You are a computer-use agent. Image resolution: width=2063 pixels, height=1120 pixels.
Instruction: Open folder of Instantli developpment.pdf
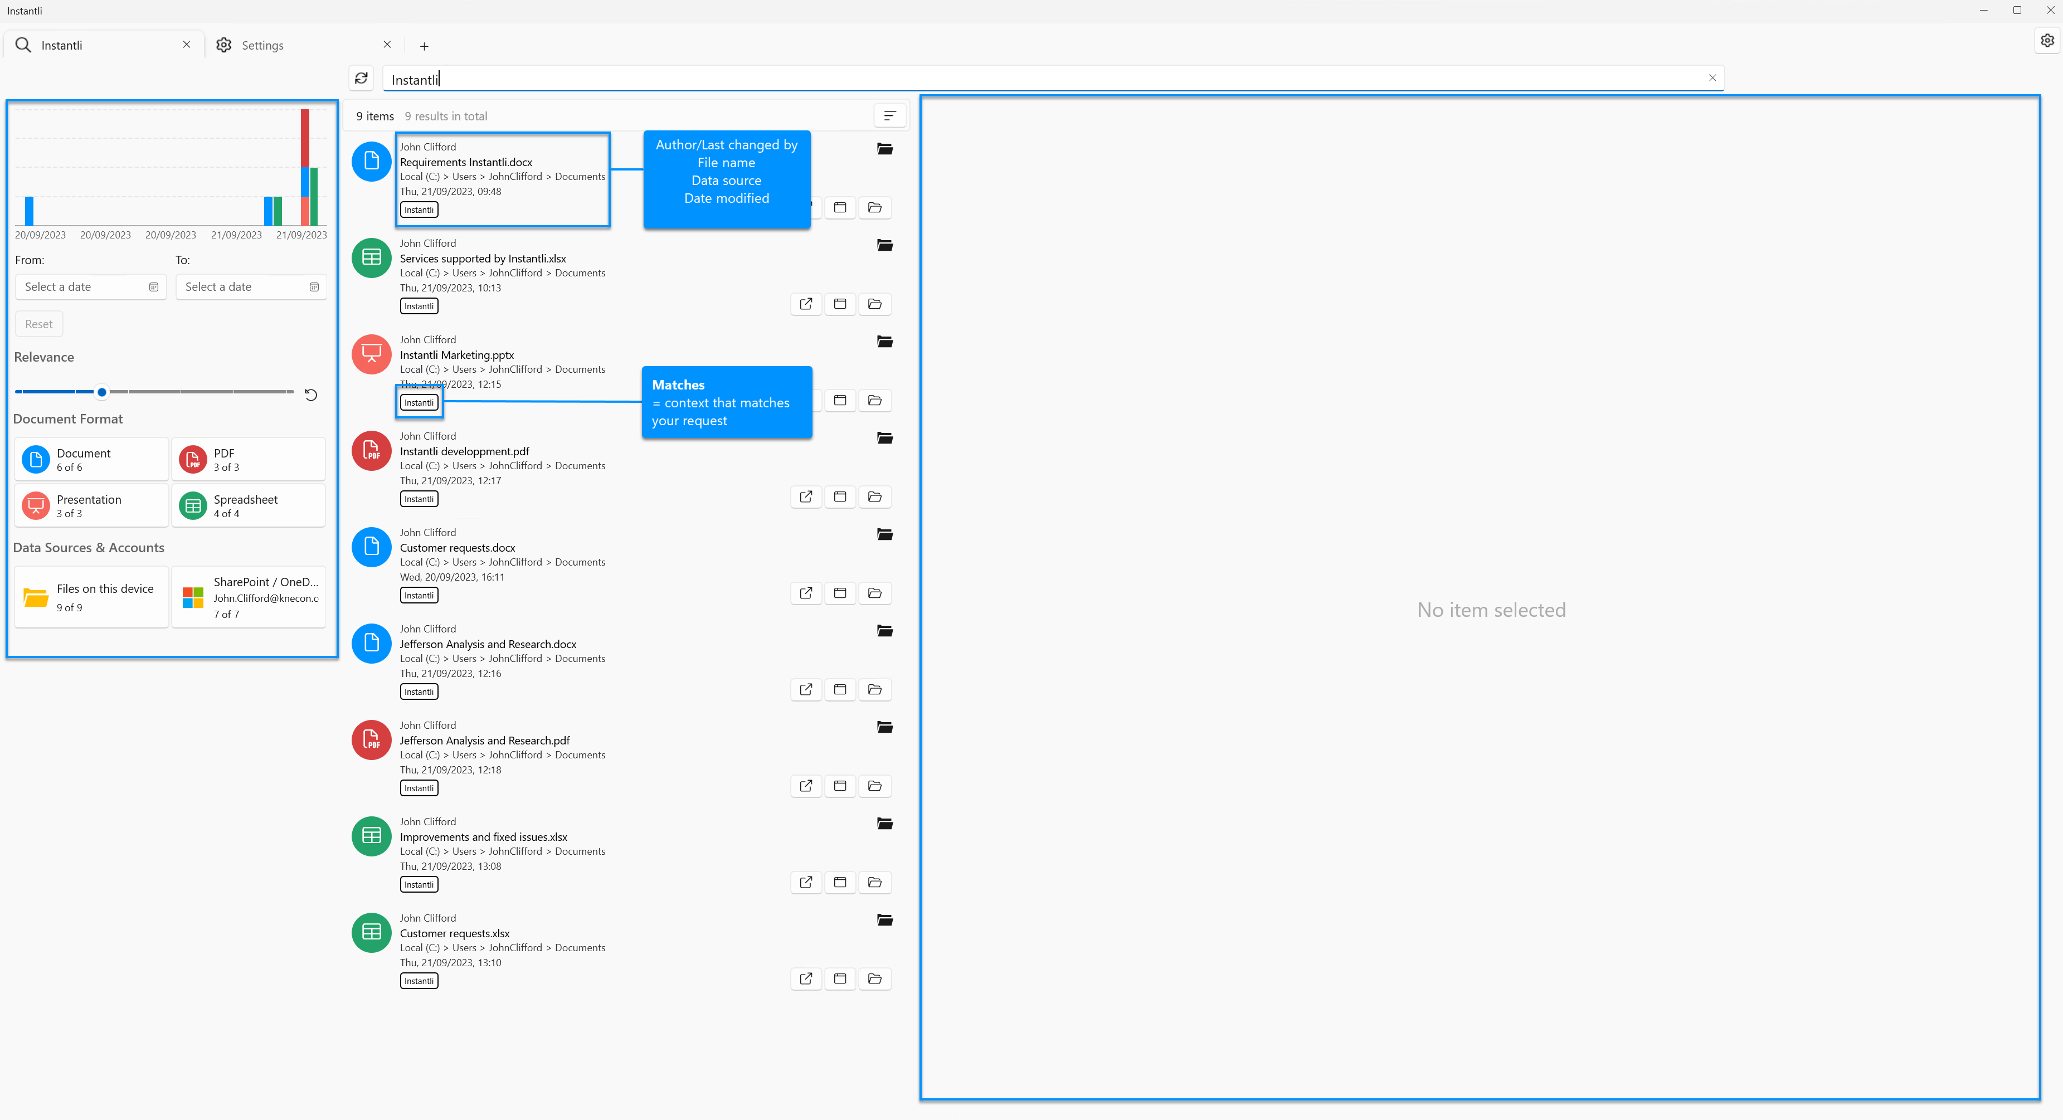click(874, 497)
